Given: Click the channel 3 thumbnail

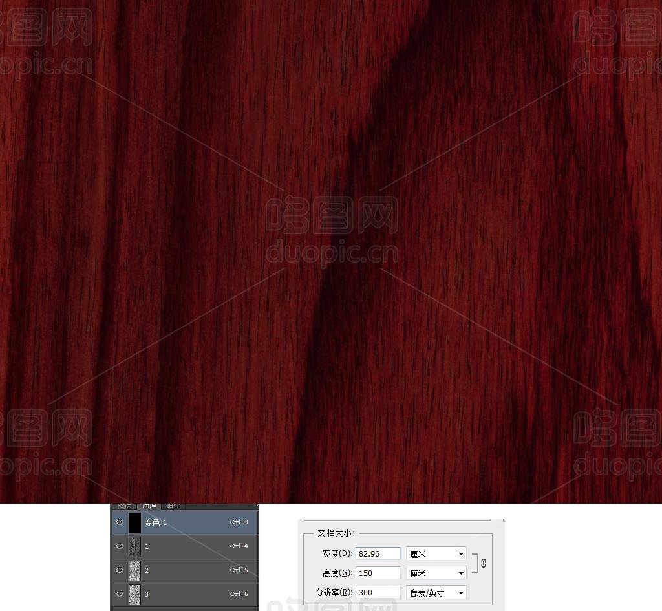Looking at the screenshot, I should click(x=134, y=594).
